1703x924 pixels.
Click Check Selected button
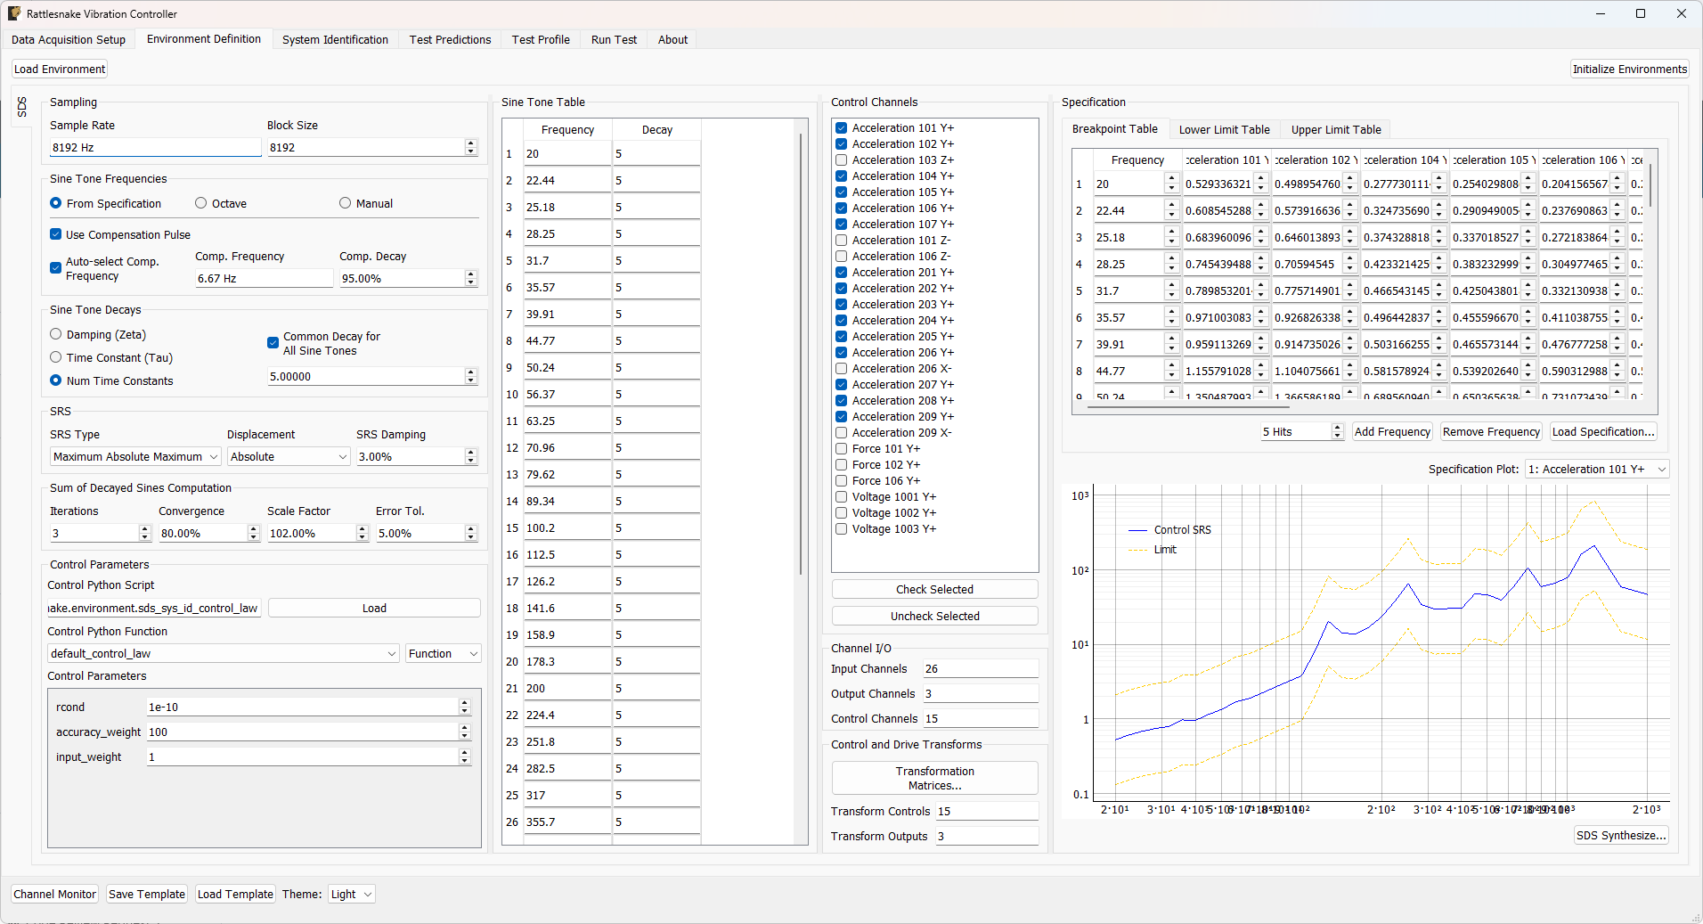pos(934,589)
